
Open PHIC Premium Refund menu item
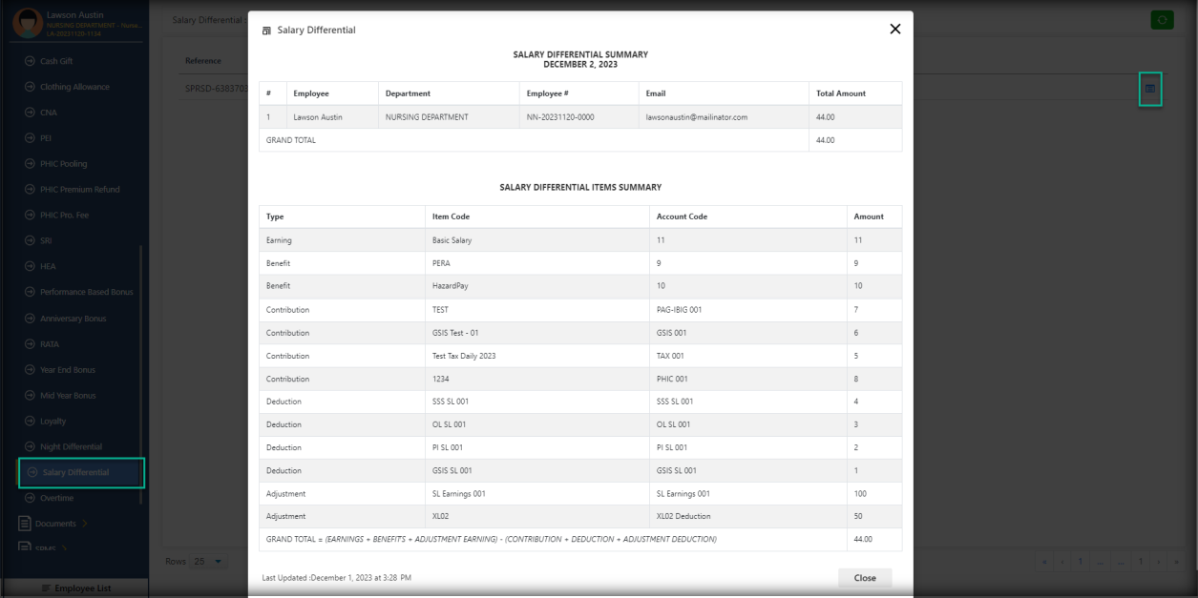[79, 189]
